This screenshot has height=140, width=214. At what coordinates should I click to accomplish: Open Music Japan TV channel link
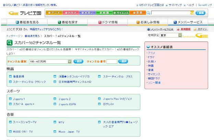pyautogui.click(x=69, y=132)
